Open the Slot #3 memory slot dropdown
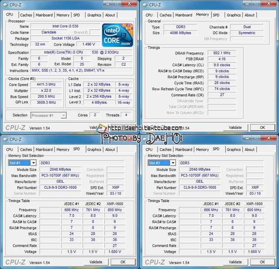The height and width of the screenshot is (269, 279). pyautogui.click(x=173, y=163)
